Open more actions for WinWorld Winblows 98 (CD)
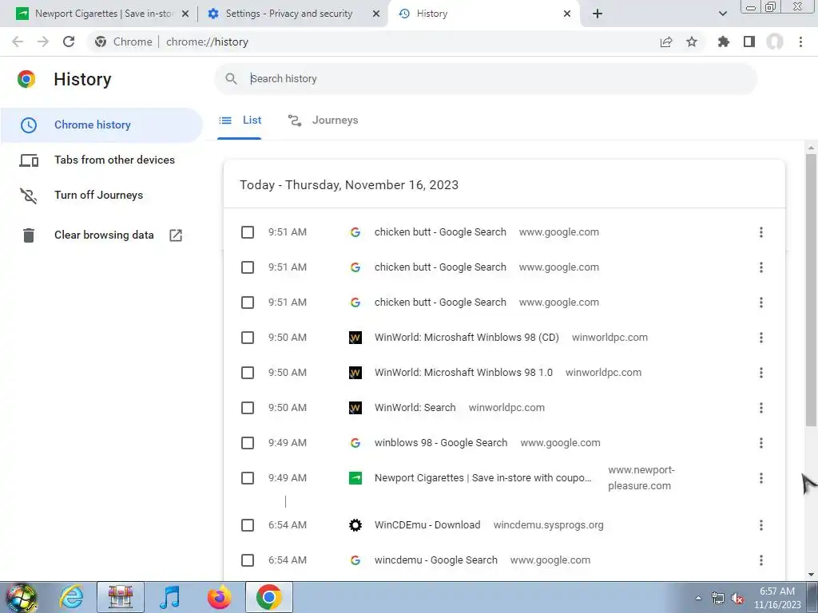Viewport: 818px width, 613px height. [x=761, y=338]
